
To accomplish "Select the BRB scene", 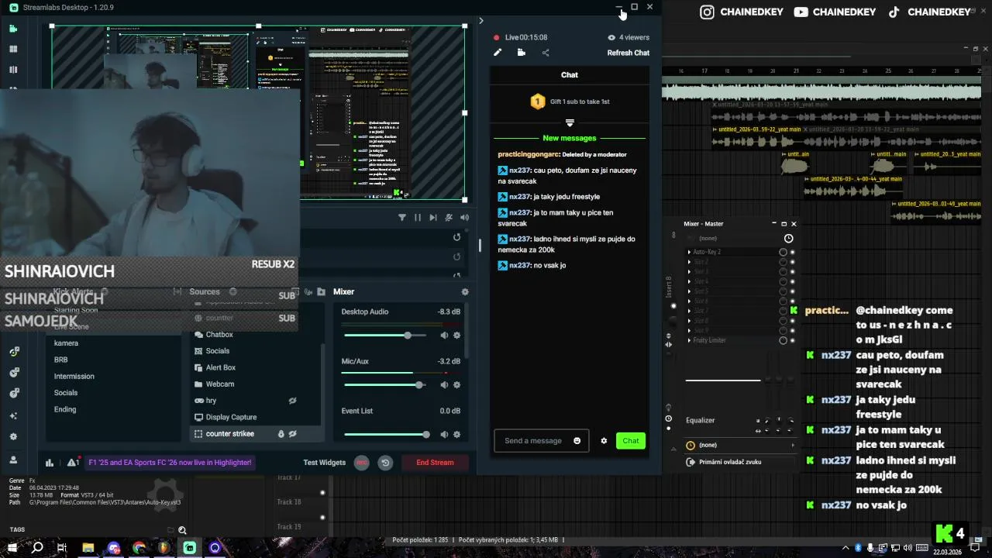I will click(60, 360).
